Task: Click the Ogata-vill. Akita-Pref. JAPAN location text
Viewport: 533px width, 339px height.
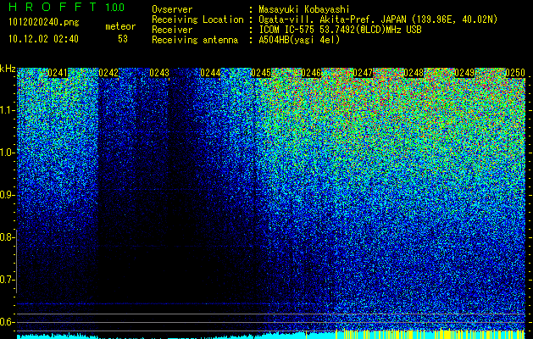Action: point(378,19)
